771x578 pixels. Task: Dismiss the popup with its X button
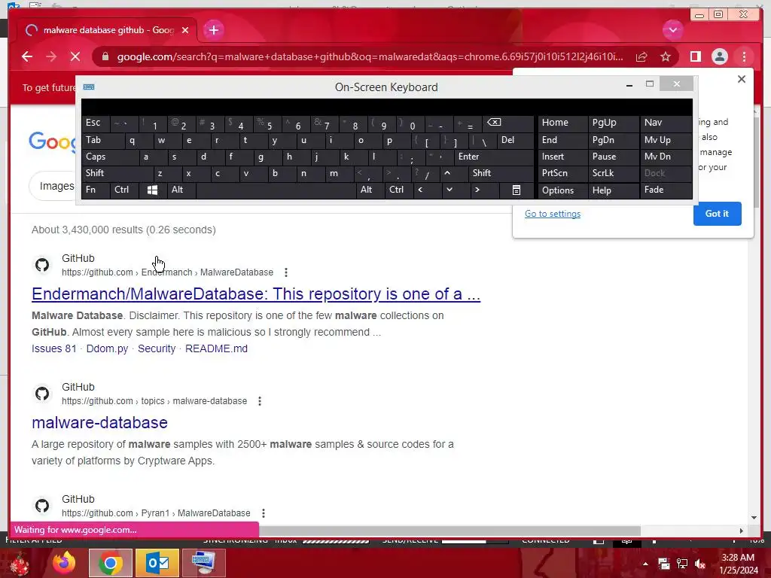742,79
